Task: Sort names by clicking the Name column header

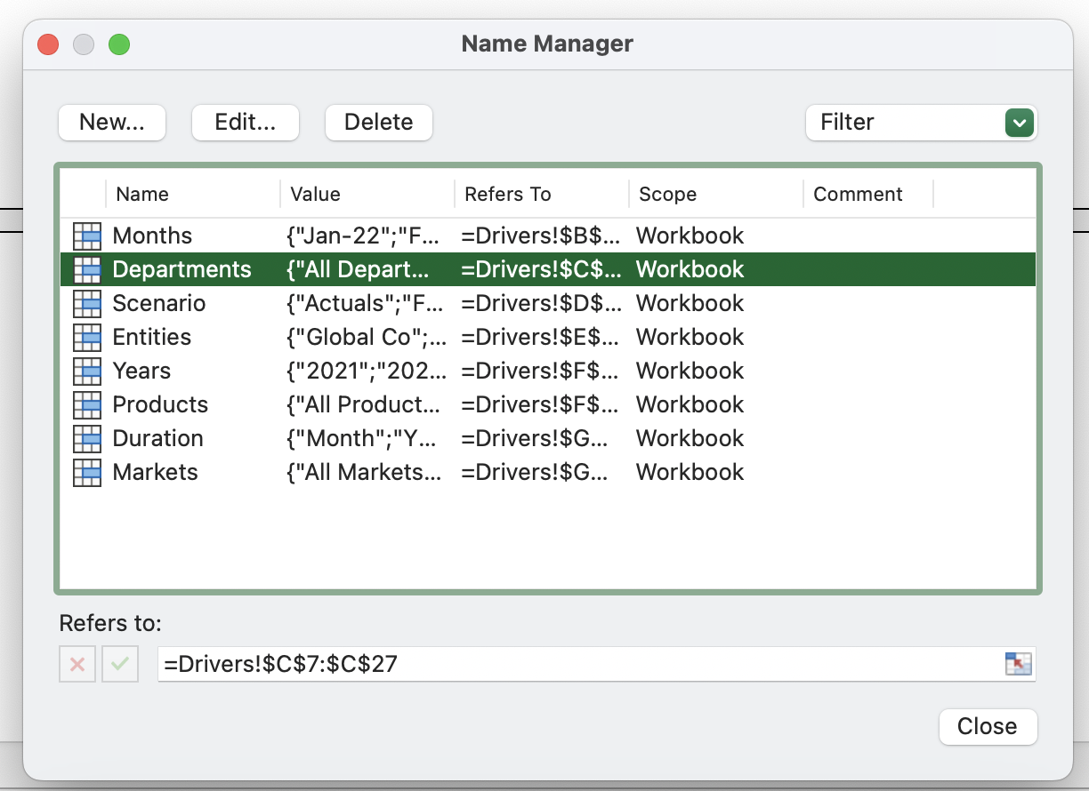Action: pos(141,194)
